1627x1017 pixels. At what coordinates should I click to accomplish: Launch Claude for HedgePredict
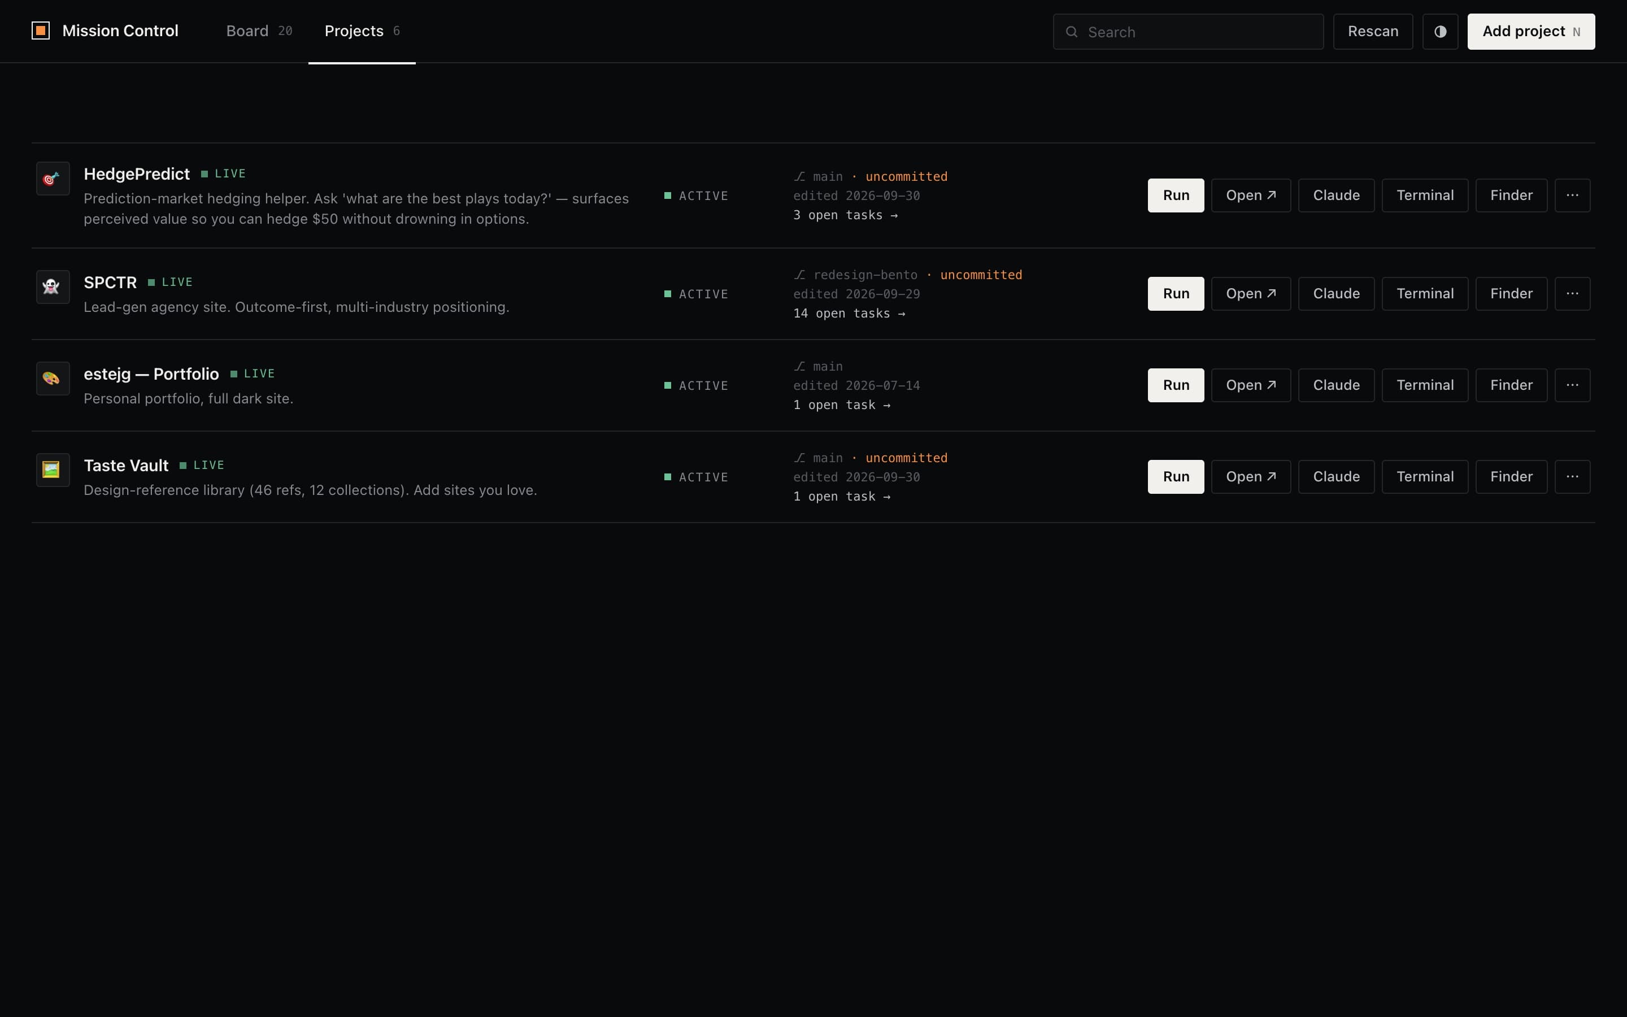(x=1336, y=195)
